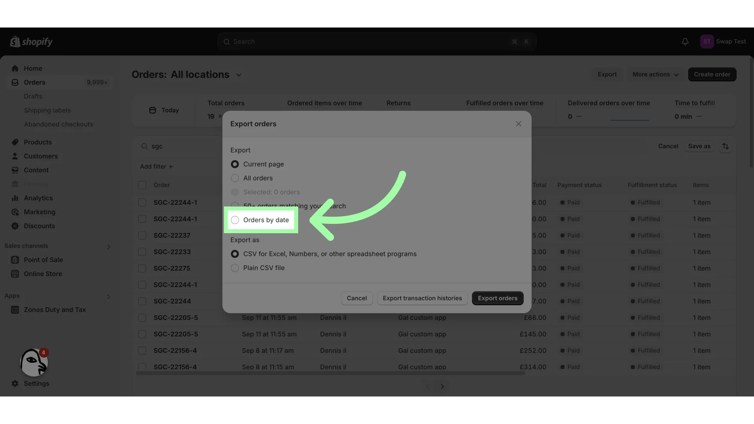Open Home in the sidebar
The image size is (754, 424).
33,68
